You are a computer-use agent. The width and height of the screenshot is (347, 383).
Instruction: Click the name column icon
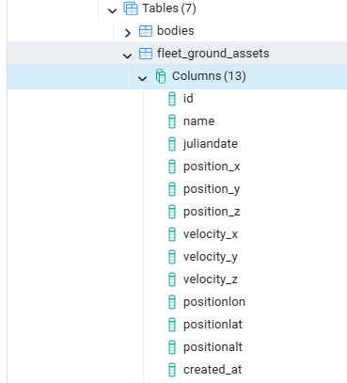click(x=172, y=121)
